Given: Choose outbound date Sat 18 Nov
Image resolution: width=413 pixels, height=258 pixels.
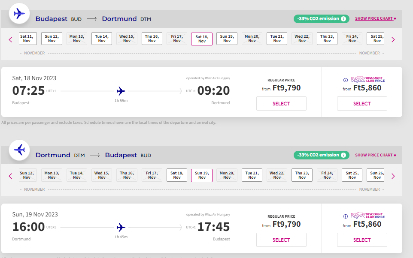Looking at the screenshot, I should point(202,39).
